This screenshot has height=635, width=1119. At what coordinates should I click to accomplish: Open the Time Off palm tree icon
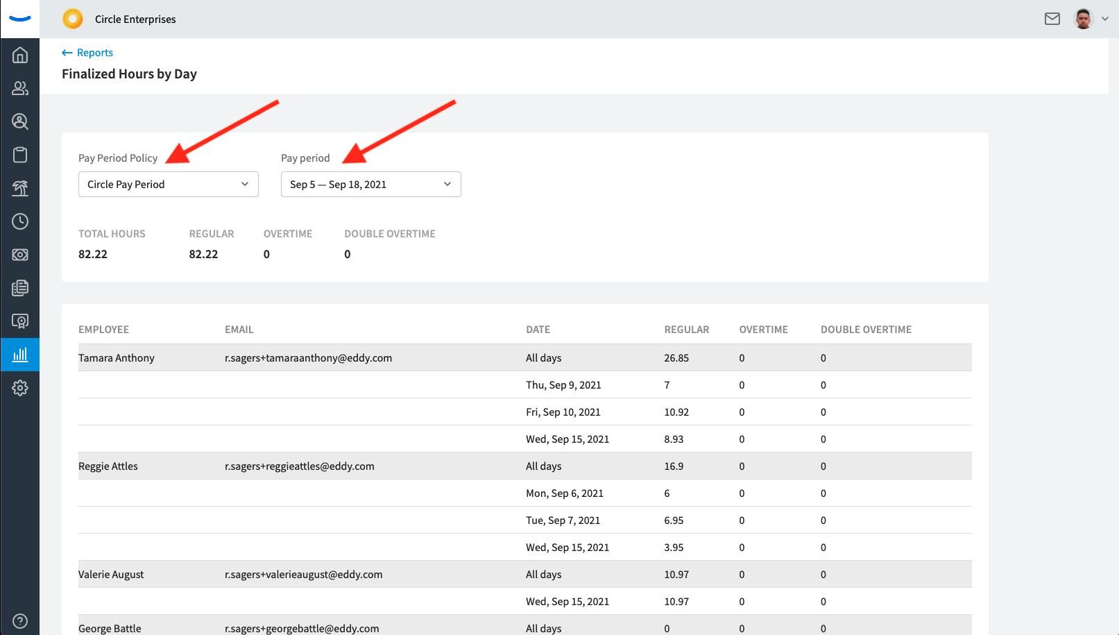[20, 188]
